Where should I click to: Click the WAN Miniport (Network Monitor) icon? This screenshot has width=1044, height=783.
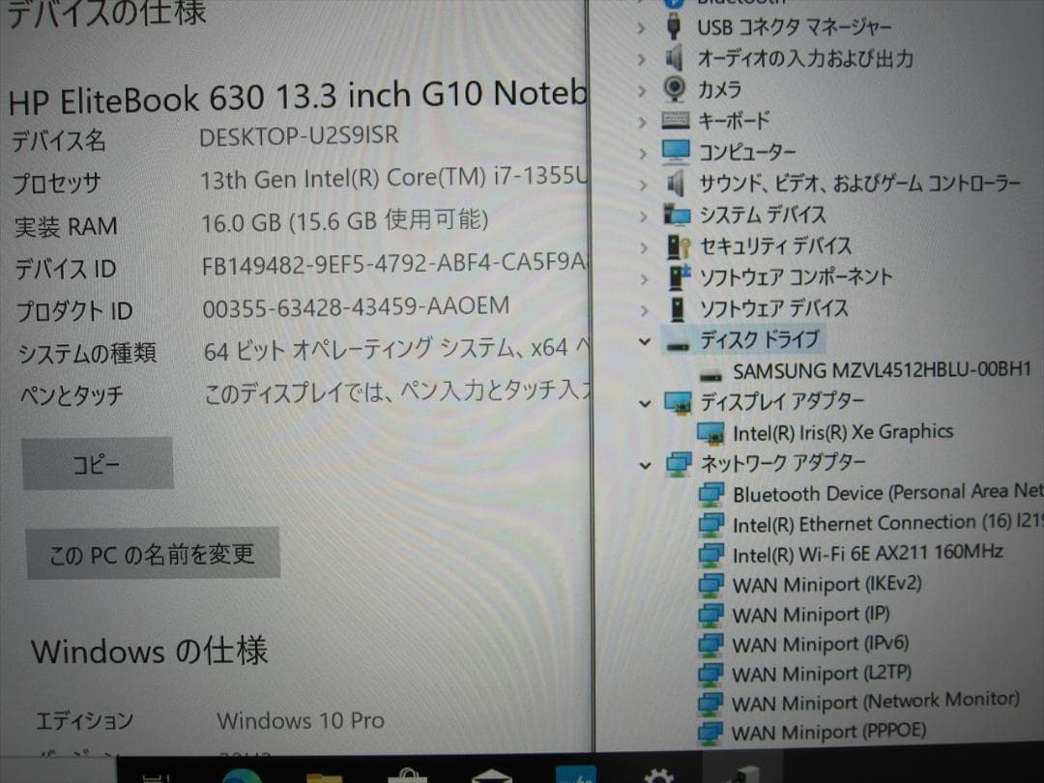710,703
